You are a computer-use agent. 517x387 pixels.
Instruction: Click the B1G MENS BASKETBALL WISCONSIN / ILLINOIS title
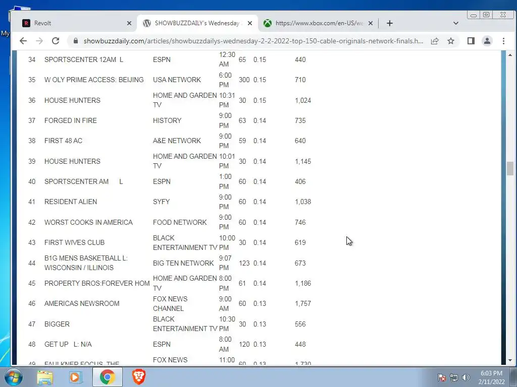[x=86, y=263]
